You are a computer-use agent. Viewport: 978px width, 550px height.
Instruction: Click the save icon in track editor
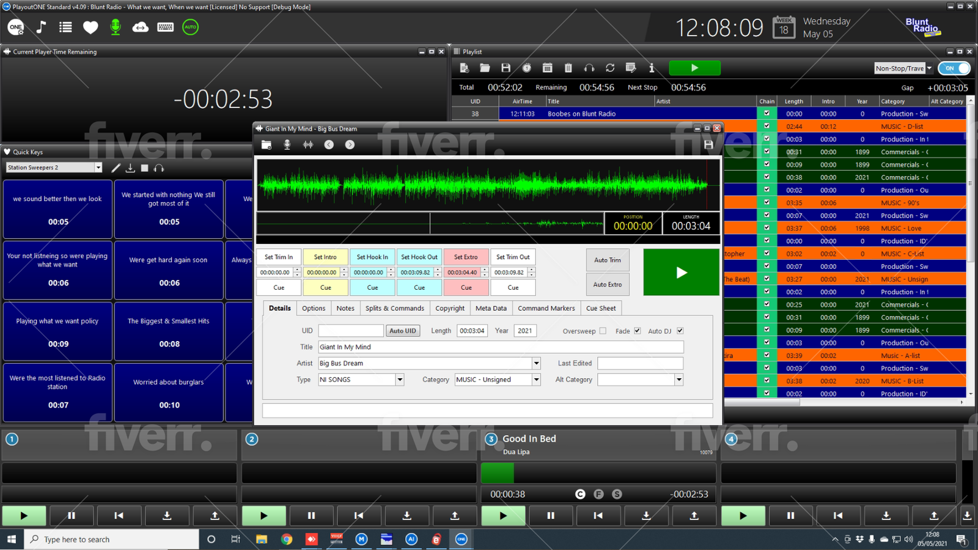click(708, 145)
